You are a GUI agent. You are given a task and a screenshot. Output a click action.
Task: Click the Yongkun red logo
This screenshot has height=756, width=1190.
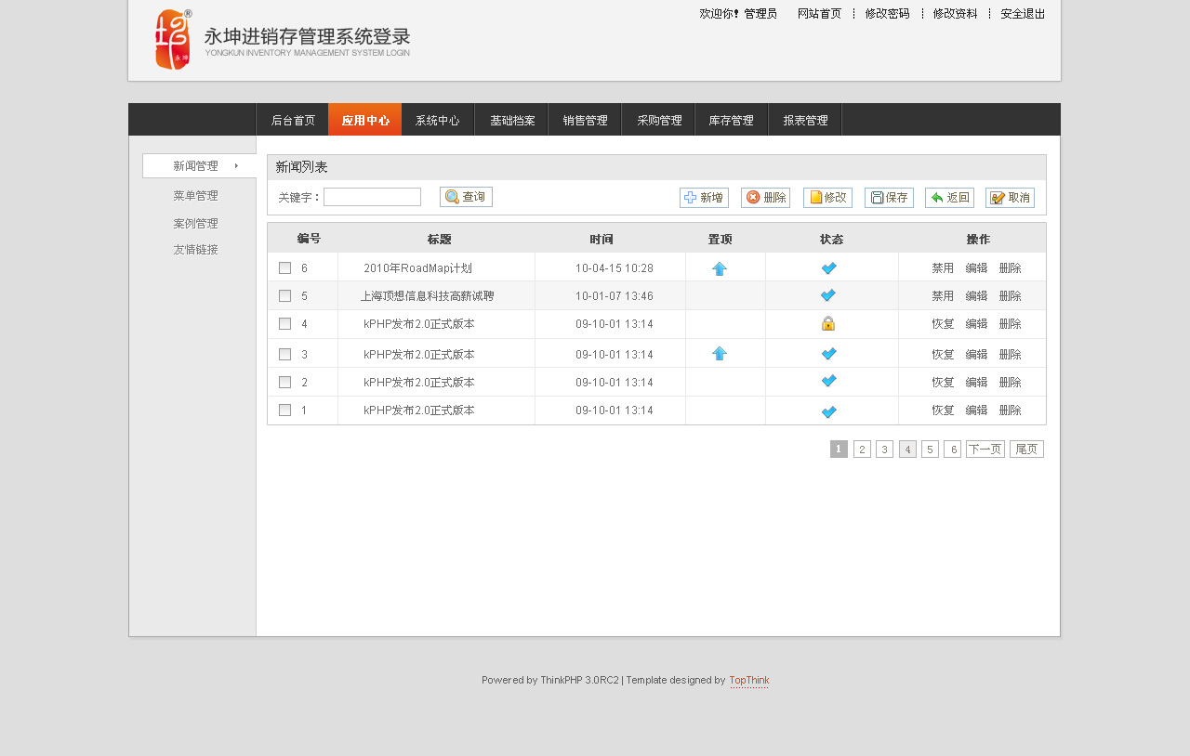(x=173, y=40)
